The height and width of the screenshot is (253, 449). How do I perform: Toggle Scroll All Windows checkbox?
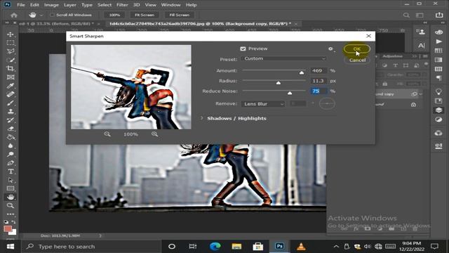tap(52, 15)
